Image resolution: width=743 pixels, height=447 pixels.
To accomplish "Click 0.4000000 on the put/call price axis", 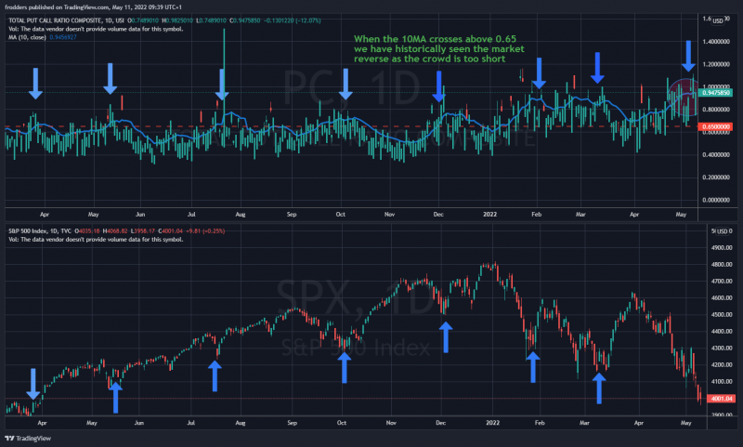I will click(x=715, y=155).
